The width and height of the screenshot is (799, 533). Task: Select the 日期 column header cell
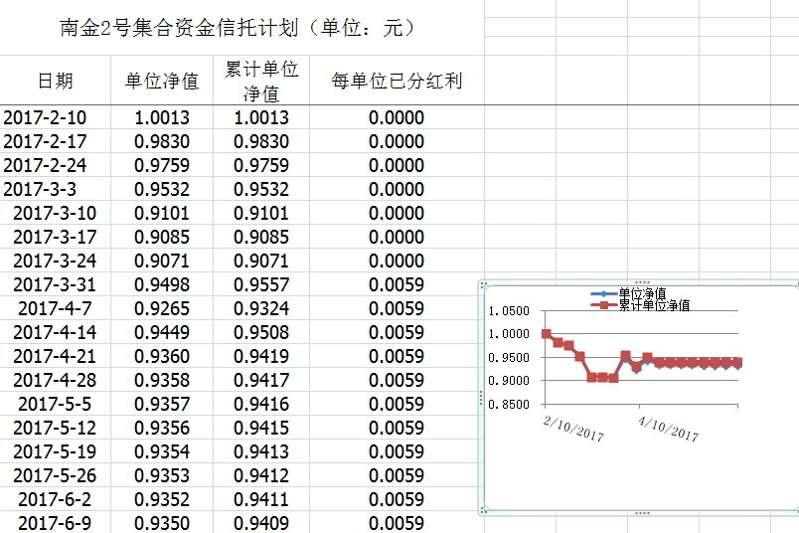click(55, 81)
